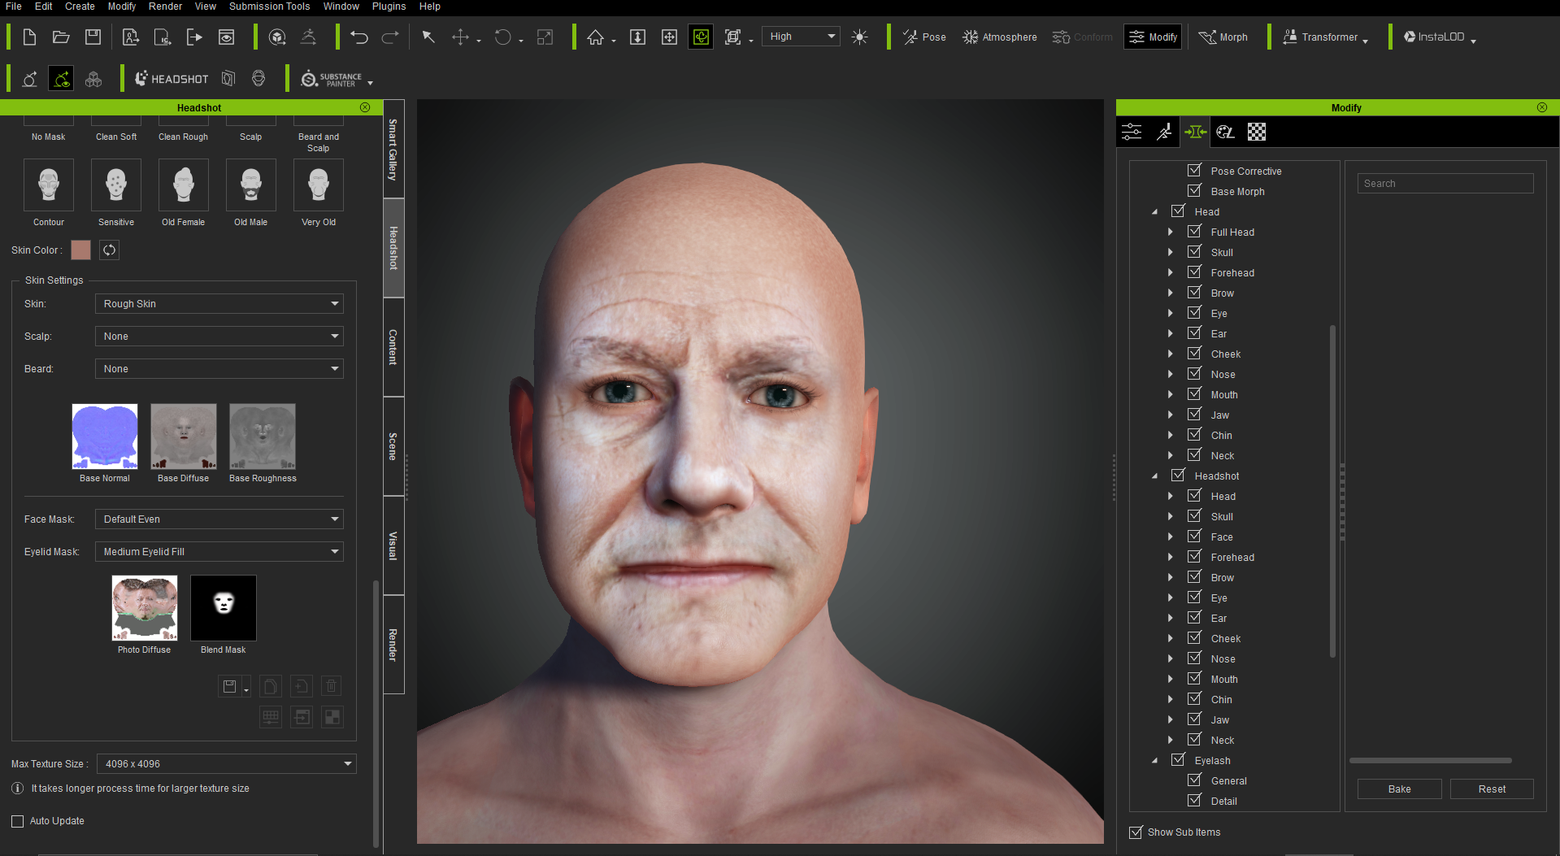Open the InstaLOD menu
Viewport: 1560px width, 856px height.
1440,37
